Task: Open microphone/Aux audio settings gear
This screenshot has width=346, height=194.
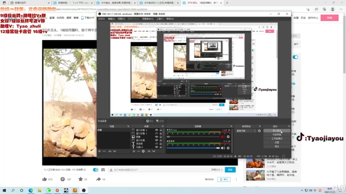Action: click(228, 137)
